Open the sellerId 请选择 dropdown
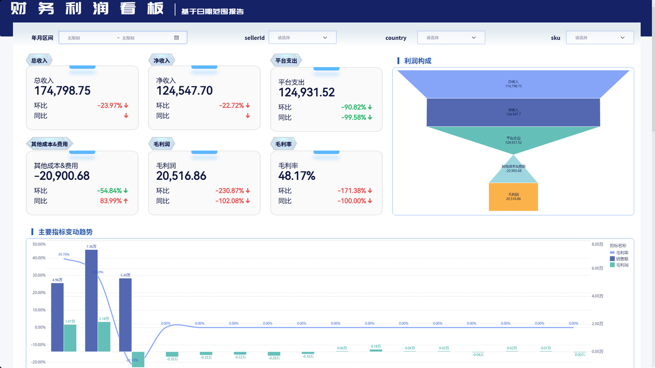This screenshot has width=655, height=368. coord(302,38)
